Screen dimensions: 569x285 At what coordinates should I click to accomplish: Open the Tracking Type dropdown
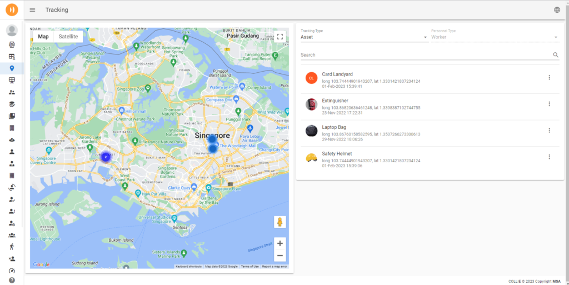click(x=365, y=37)
